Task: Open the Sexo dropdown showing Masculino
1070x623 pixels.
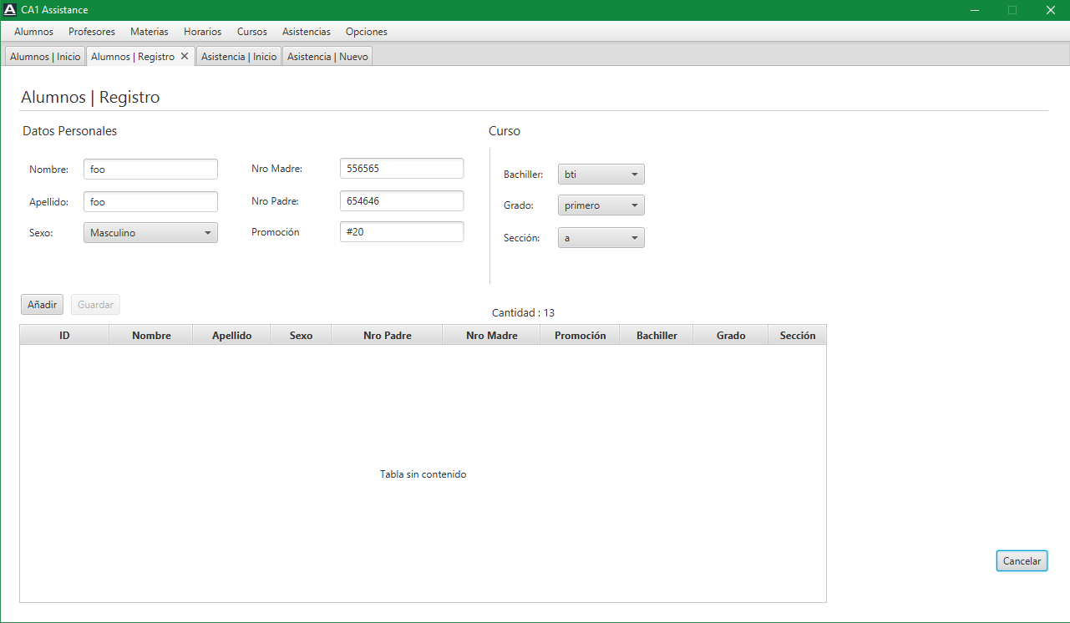Action: click(x=150, y=233)
